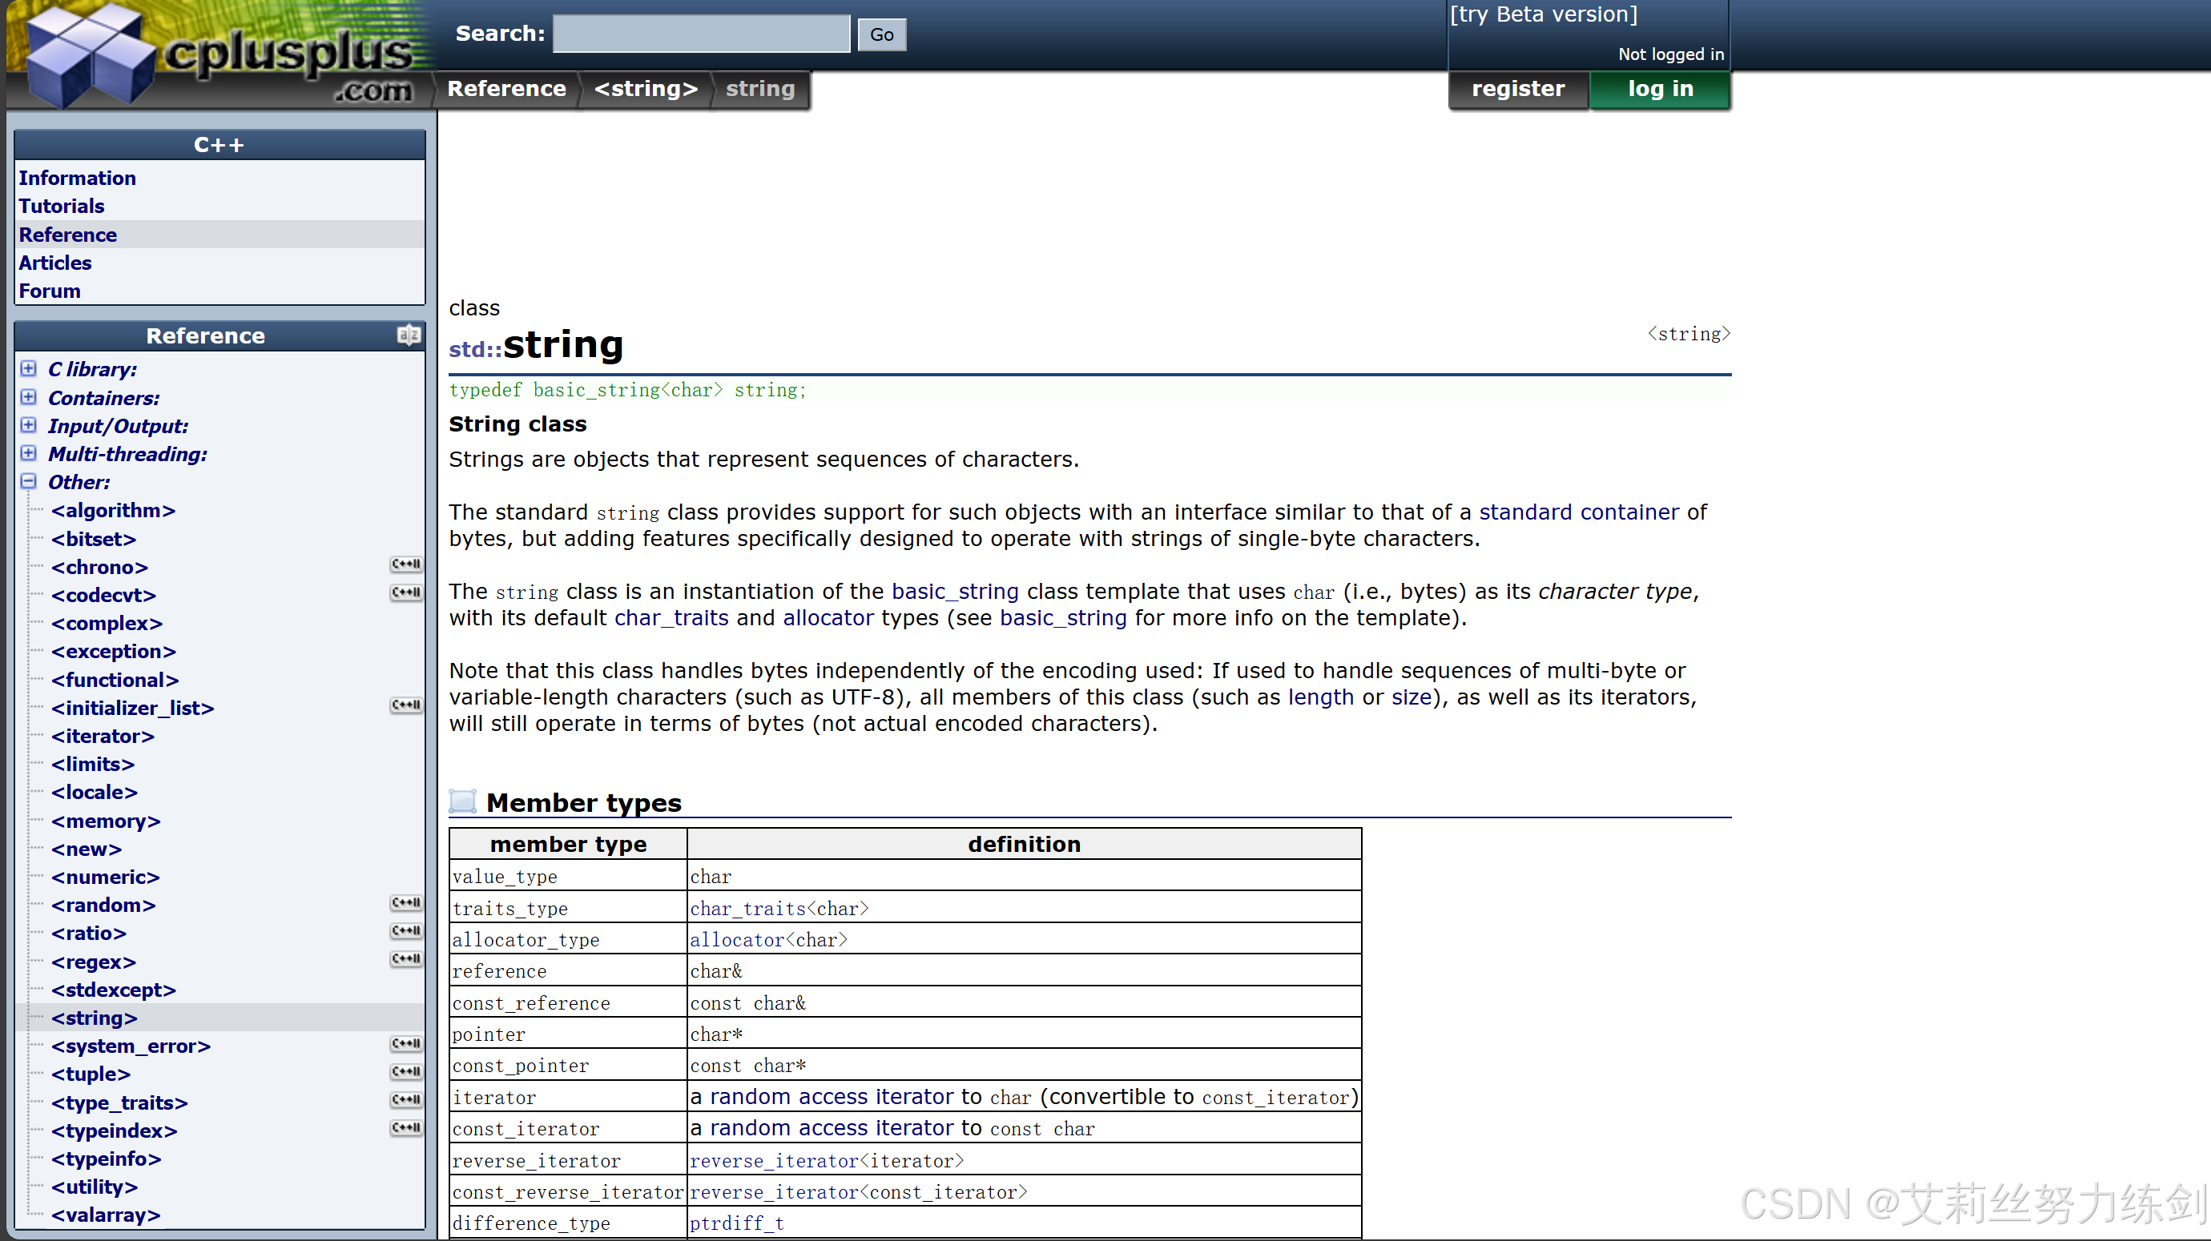The image size is (2211, 1241).
Task: Select the <string> breadcrumb tab
Action: (646, 88)
